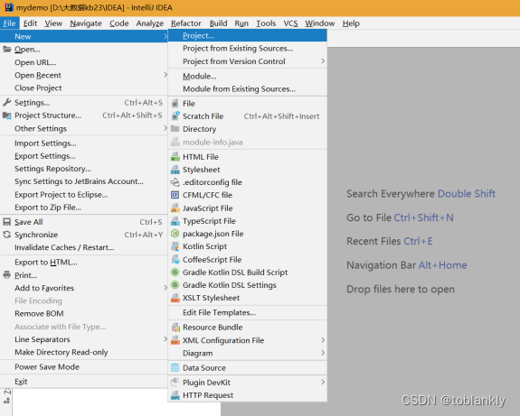Click the package.json File icon
This screenshot has width=520, height=416.
[175, 234]
